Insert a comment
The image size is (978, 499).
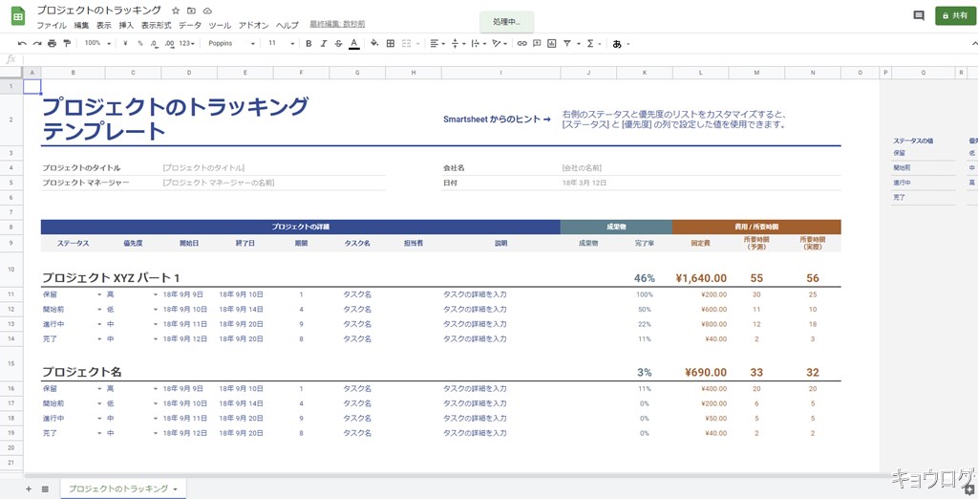coord(537,44)
